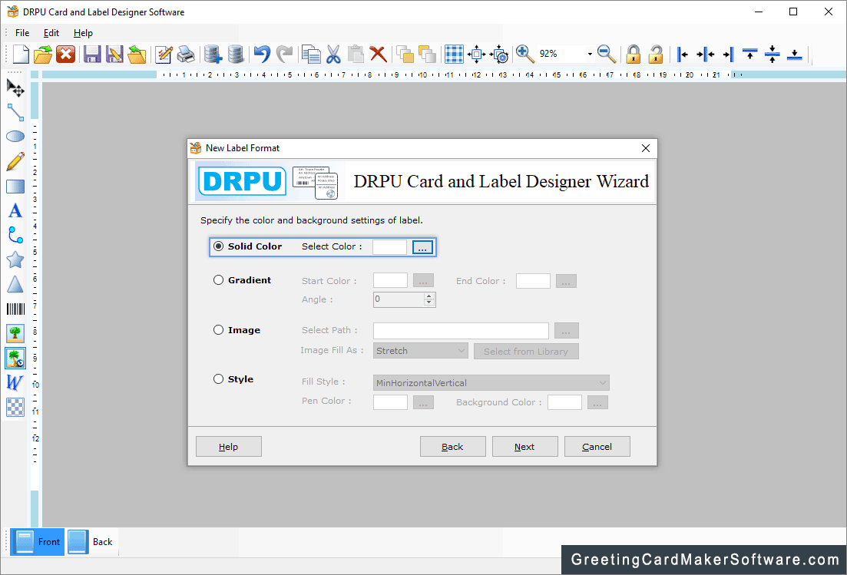
Task: Cancel the New Label Format wizard
Action: [597, 447]
